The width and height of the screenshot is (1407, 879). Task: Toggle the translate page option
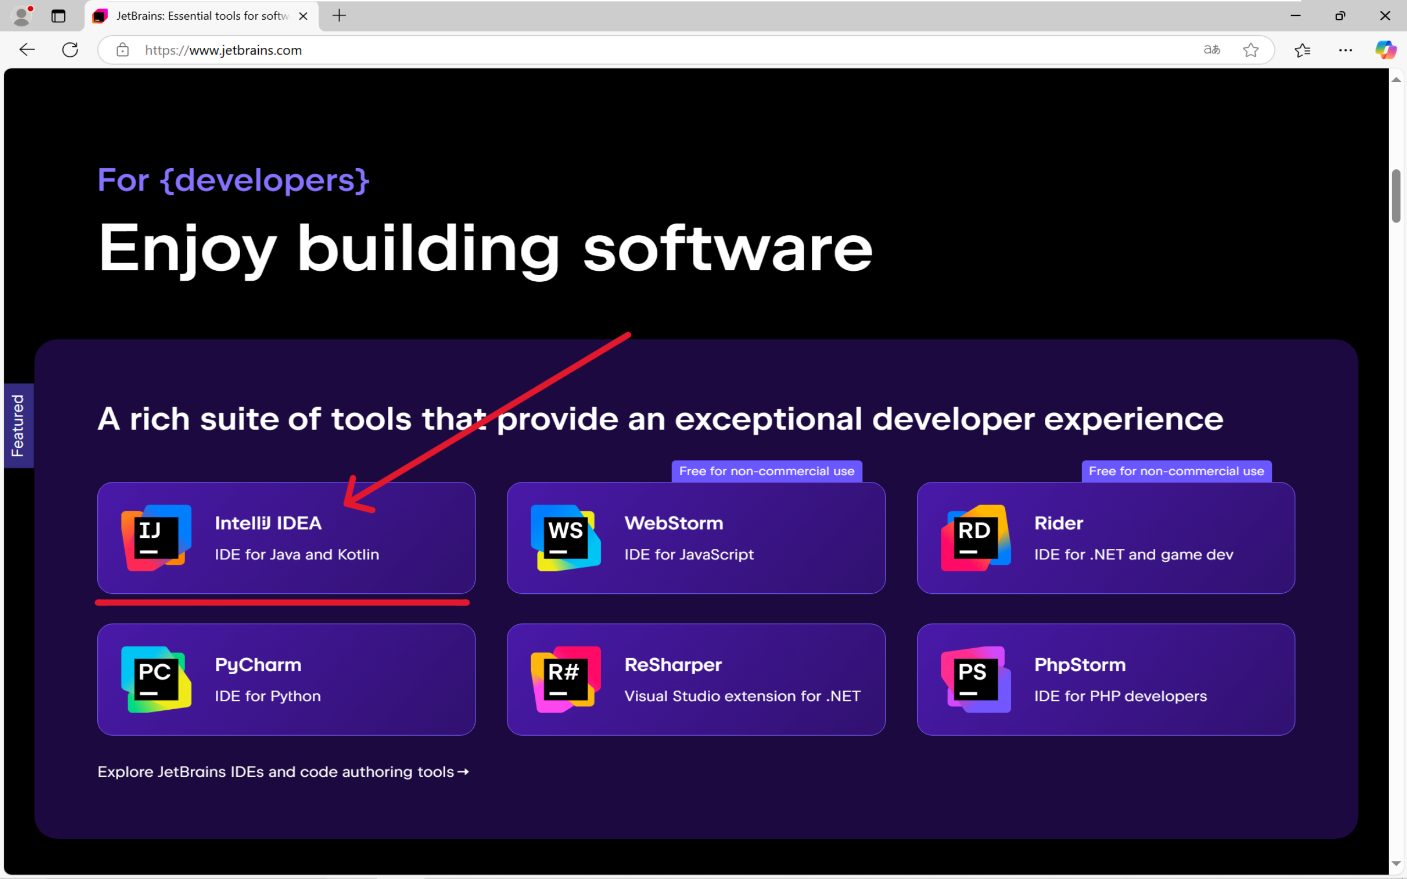(x=1212, y=50)
